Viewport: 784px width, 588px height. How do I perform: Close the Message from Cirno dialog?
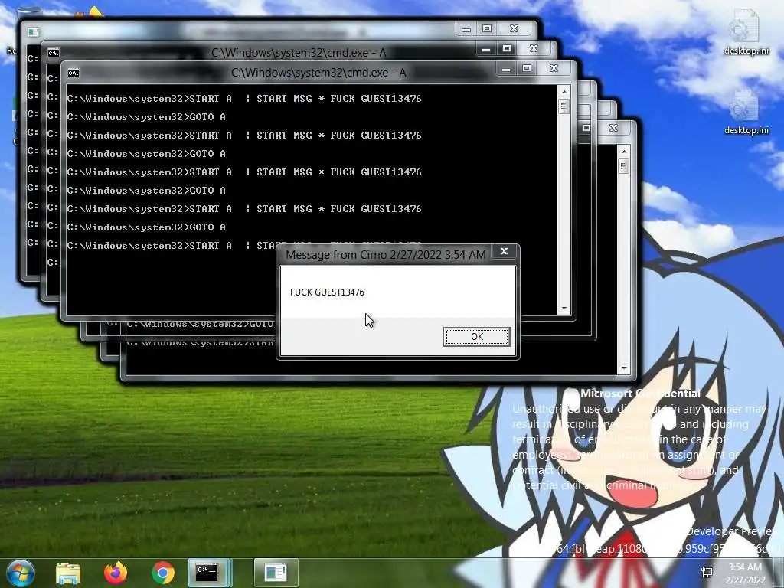[504, 251]
